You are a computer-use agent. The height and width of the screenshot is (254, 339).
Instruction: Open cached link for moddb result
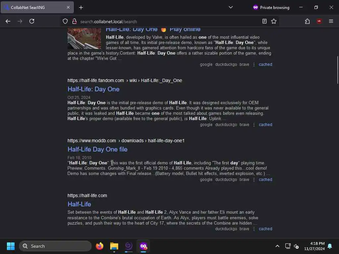pos(266,180)
